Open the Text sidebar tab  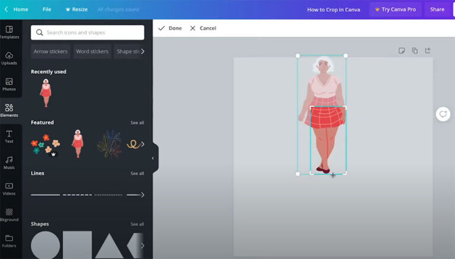pos(9,137)
